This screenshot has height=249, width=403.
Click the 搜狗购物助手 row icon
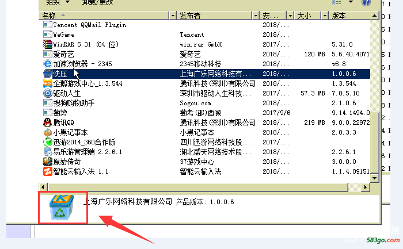(48, 103)
